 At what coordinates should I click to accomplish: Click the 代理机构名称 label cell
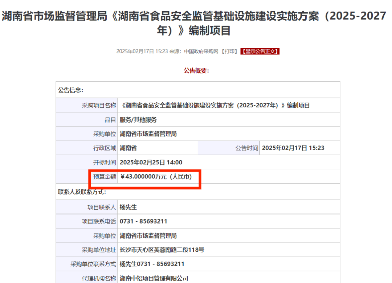point(87,277)
